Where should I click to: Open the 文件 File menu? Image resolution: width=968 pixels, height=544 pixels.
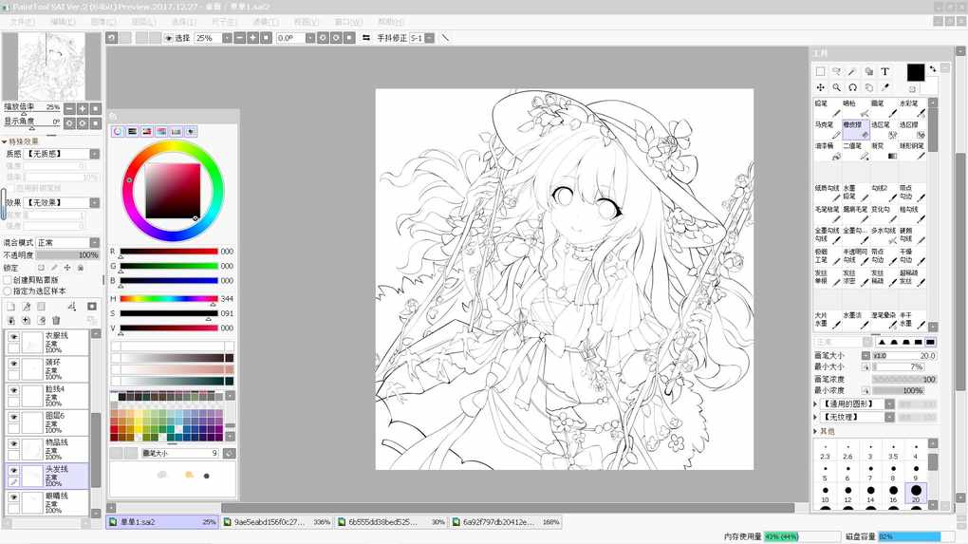coord(22,22)
